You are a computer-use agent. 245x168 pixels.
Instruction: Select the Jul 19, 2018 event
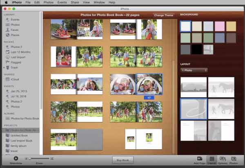pos(18,96)
